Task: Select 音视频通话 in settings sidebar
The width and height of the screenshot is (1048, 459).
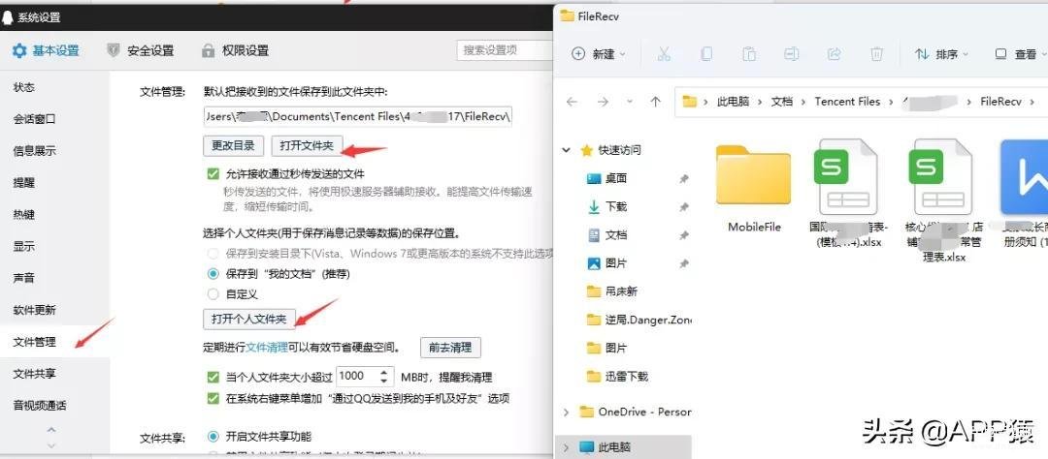Action: coord(40,406)
